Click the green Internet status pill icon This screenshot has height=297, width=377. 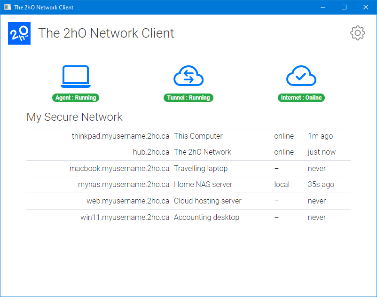(301, 98)
